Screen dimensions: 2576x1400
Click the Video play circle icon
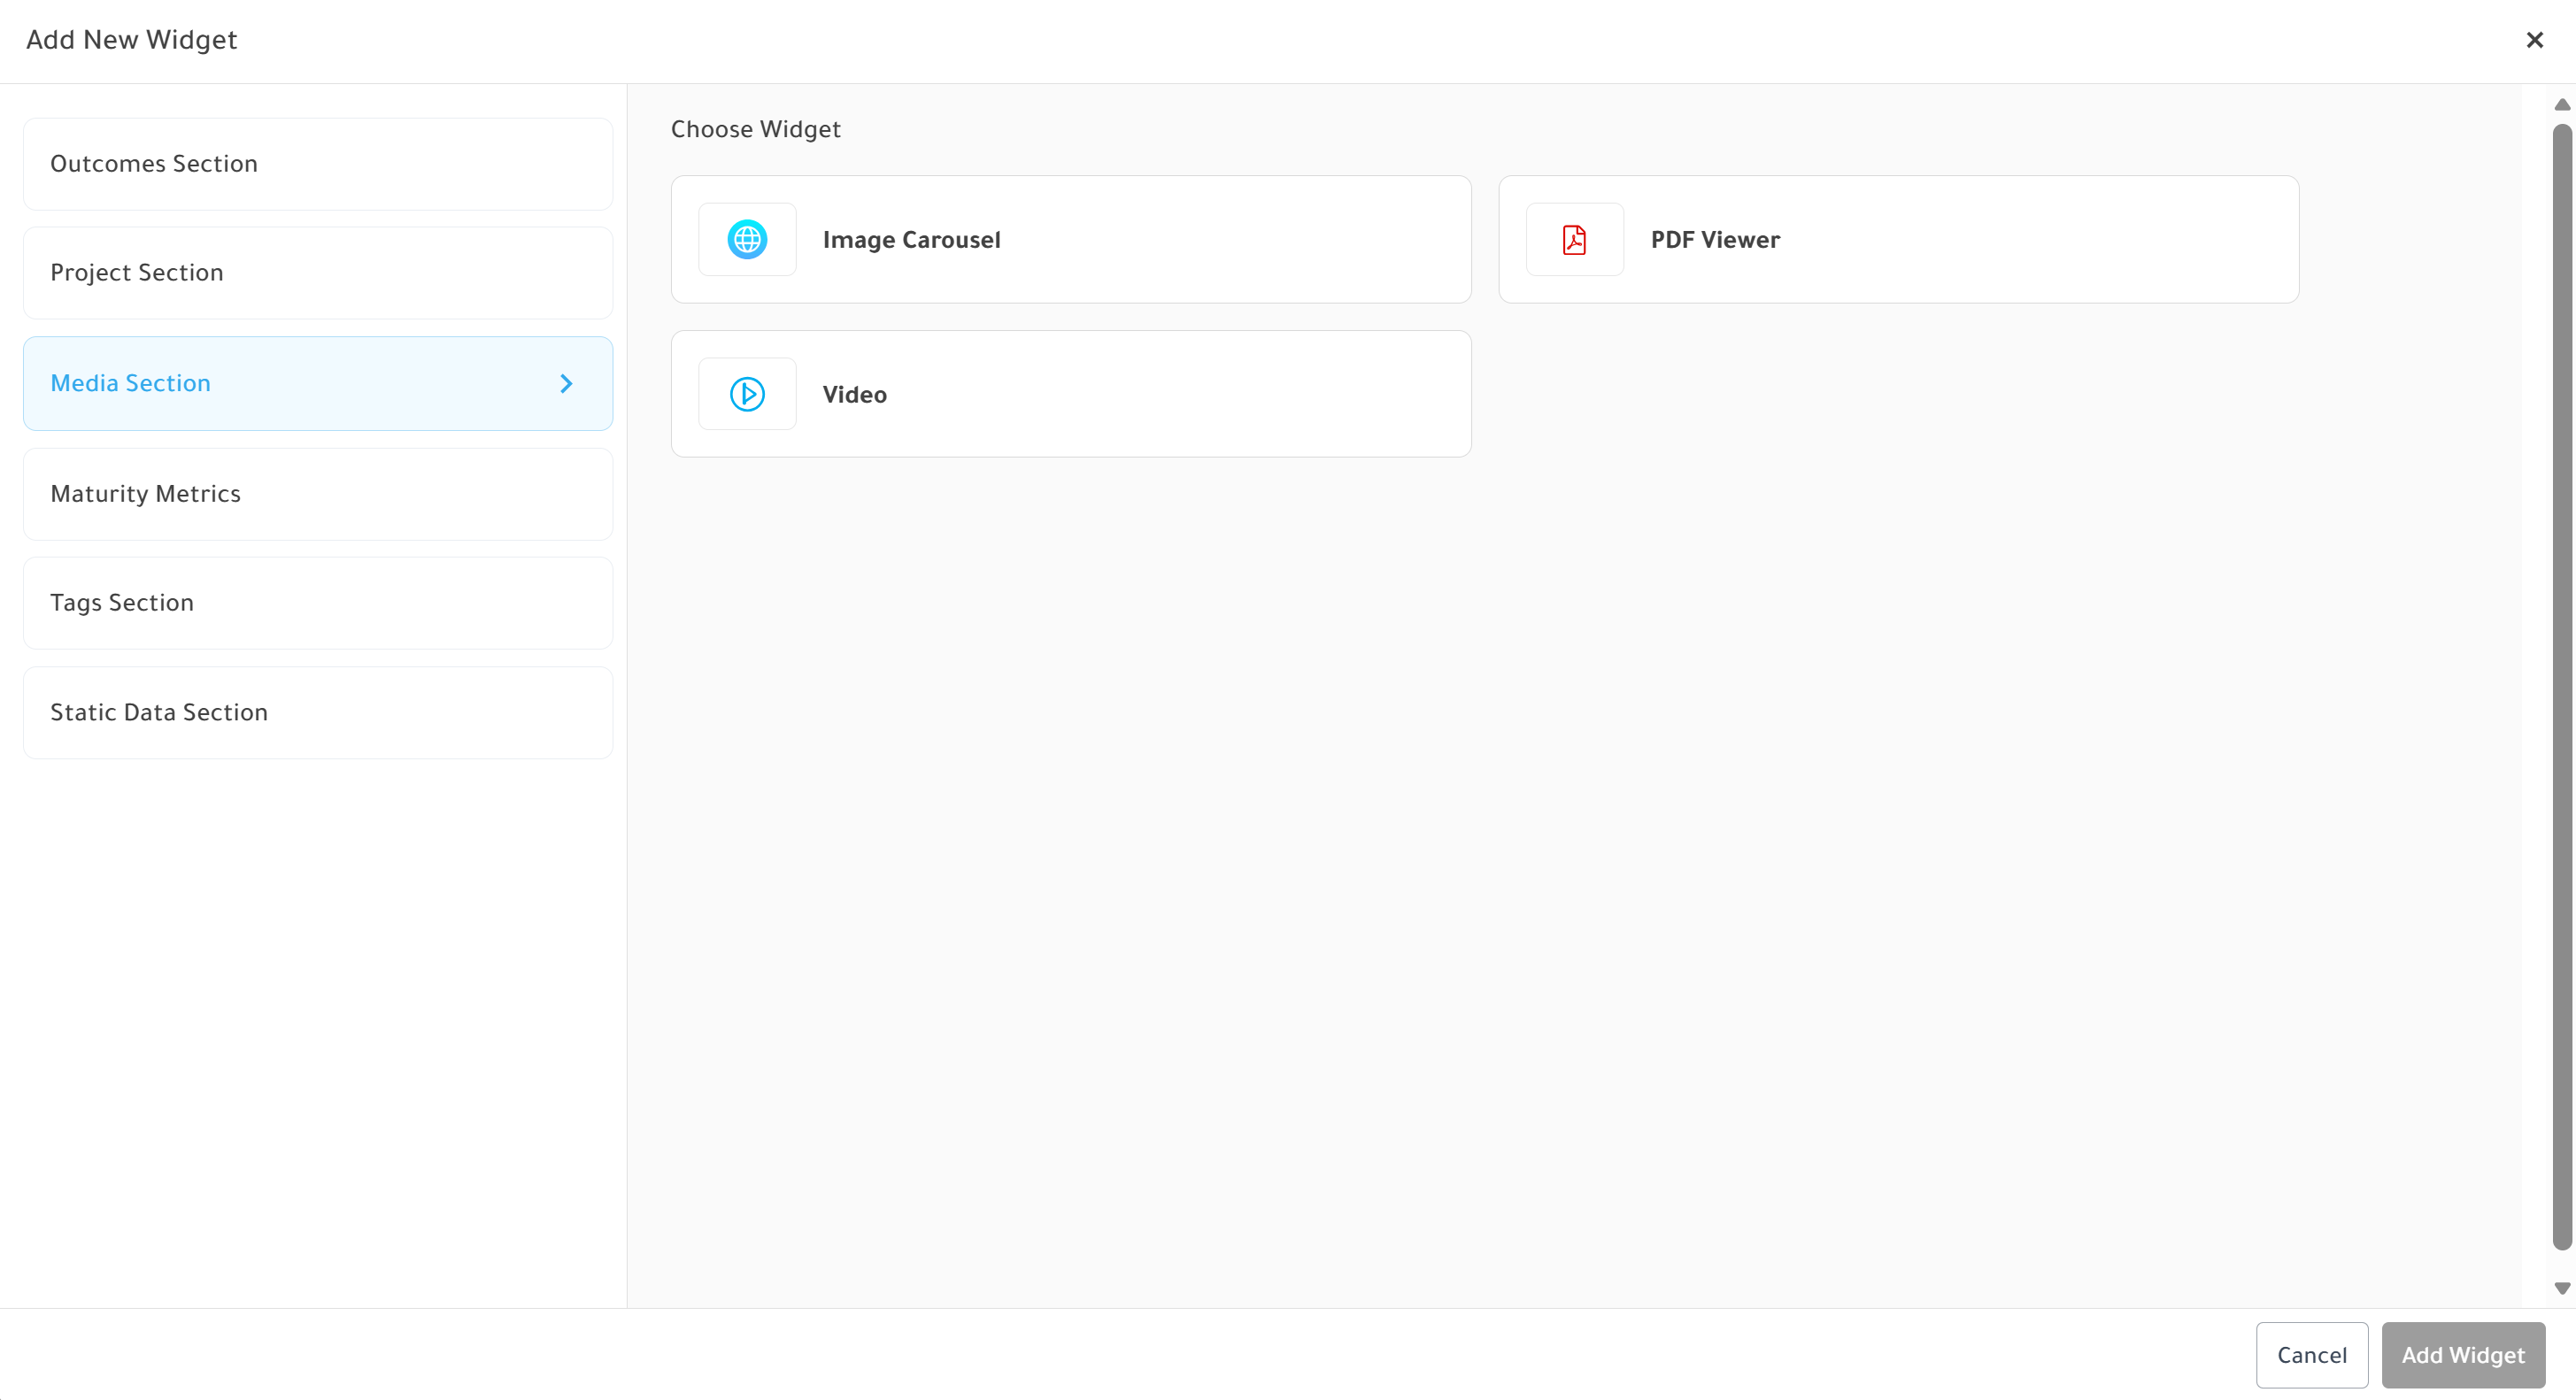coord(747,394)
